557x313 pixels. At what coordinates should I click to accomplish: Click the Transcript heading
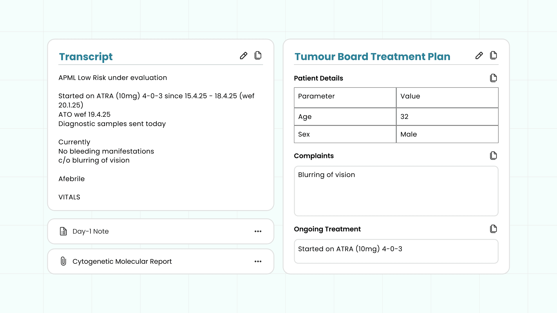pyautogui.click(x=86, y=57)
